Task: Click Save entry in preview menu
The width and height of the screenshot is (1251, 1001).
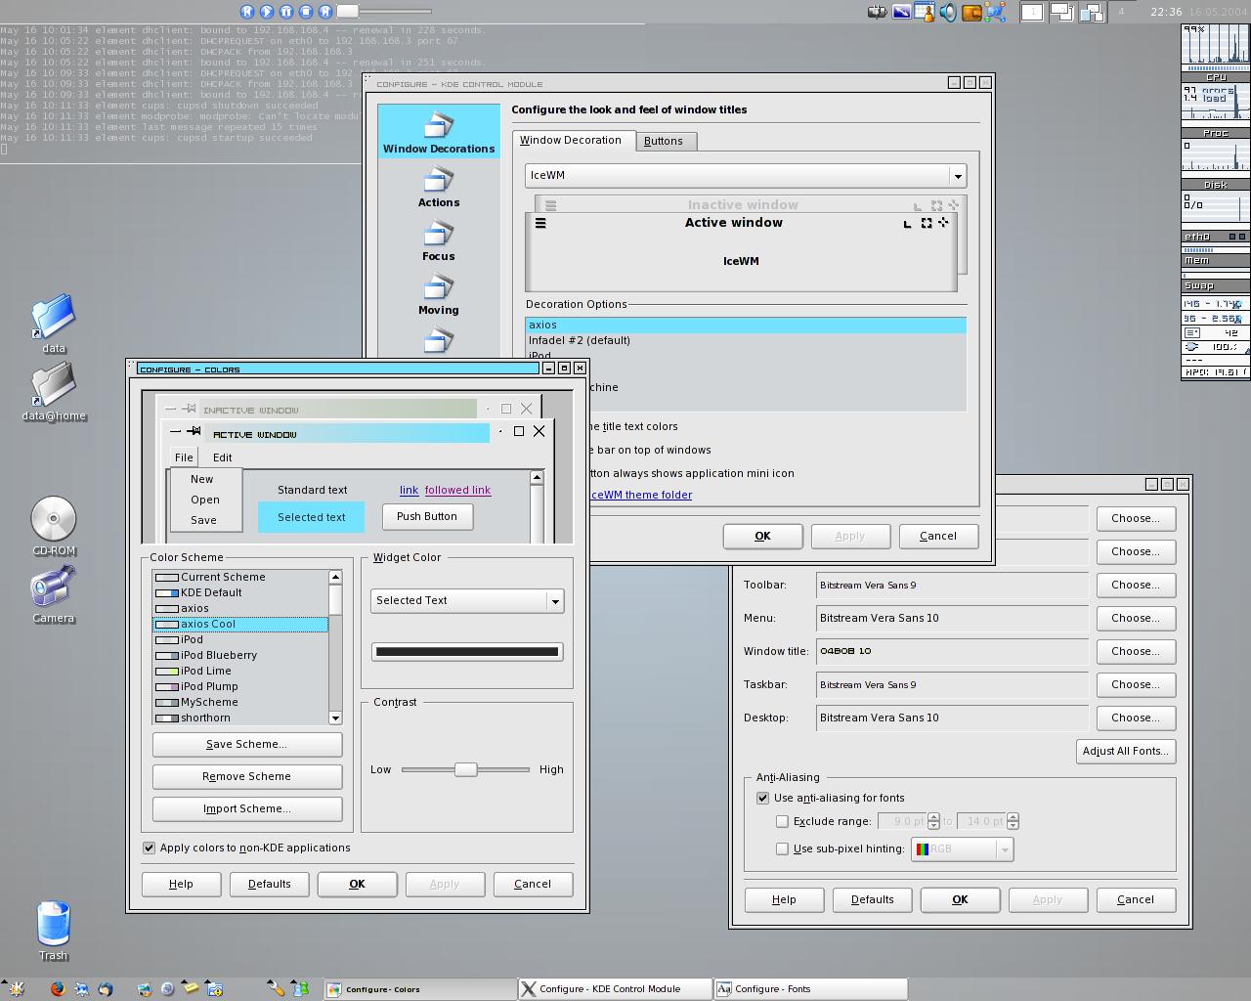Action: 203,520
